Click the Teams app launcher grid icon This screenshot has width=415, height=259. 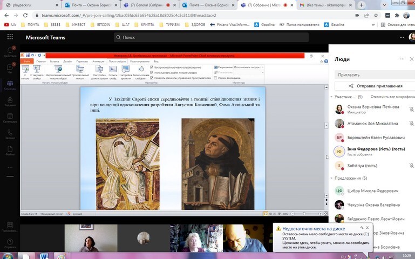coord(9,37)
